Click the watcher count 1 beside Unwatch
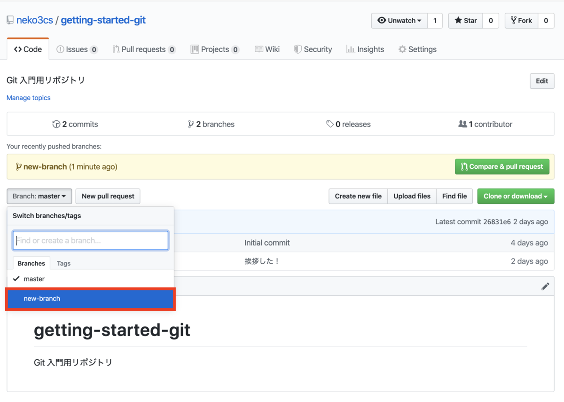 click(435, 21)
